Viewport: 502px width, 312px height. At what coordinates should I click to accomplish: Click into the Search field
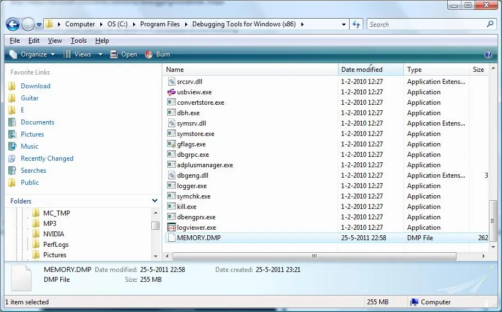(x=426, y=24)
